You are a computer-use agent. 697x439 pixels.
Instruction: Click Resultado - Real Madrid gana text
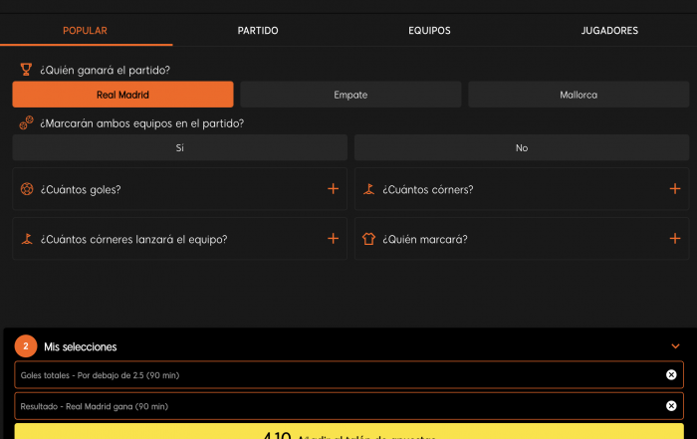[x=95, y=406]
